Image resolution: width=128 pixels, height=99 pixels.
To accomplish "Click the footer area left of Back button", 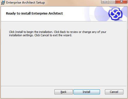I will point(27,92).
